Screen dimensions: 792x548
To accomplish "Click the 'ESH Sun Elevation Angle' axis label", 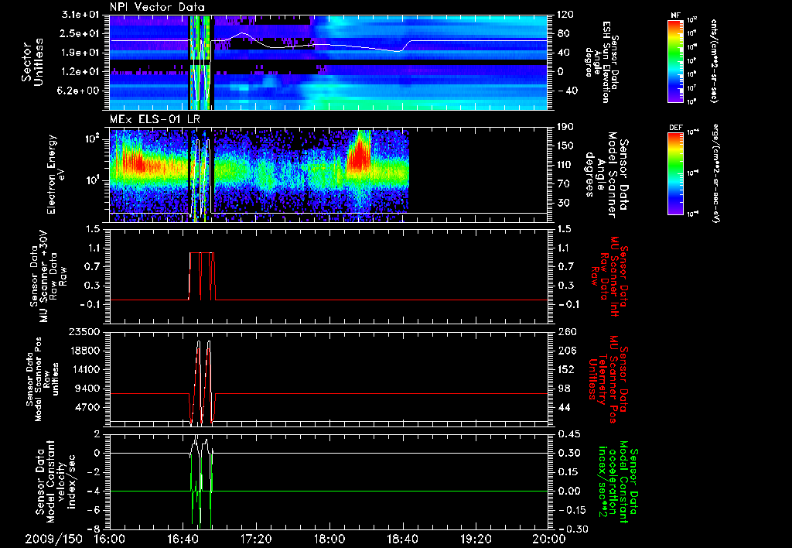I will tap(601, 62).
